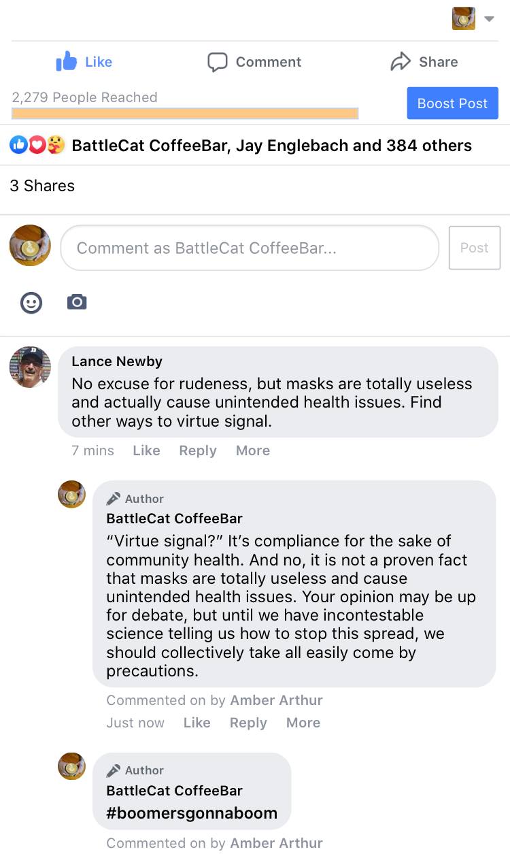Viewport: 510px width, 854px height.
Task: Open Lance Newby's profile picture
Action: point(30,367)
